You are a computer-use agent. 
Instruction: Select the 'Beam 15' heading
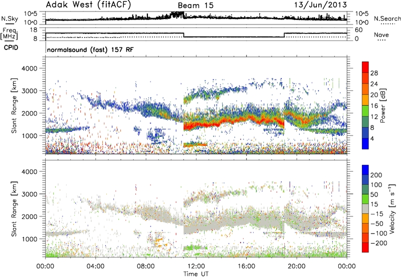coord(195,5)
